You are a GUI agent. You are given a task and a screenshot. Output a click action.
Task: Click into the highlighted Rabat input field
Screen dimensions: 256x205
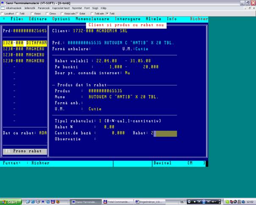165,133
